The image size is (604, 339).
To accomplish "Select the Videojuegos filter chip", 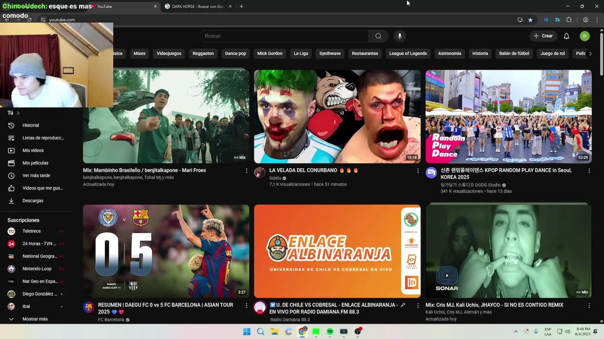I will tap(169, 53).
